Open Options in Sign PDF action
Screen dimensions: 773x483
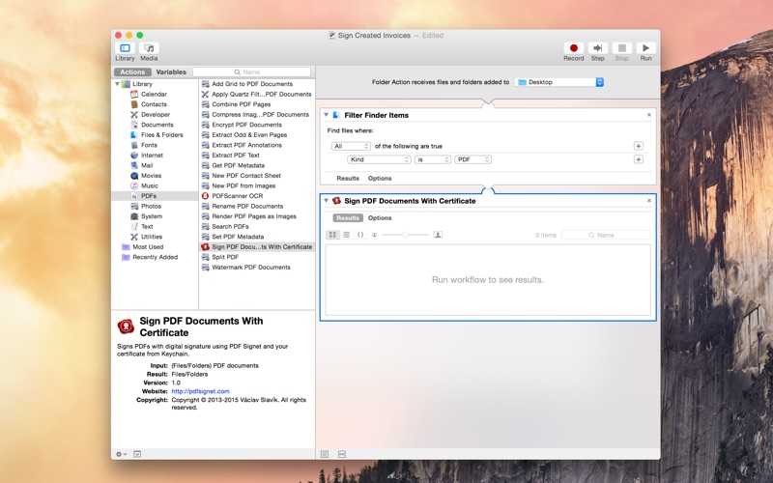point(380,218)
